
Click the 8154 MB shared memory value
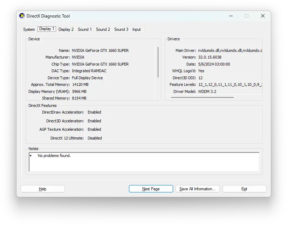pyautogui.click(x=79, y=98)
